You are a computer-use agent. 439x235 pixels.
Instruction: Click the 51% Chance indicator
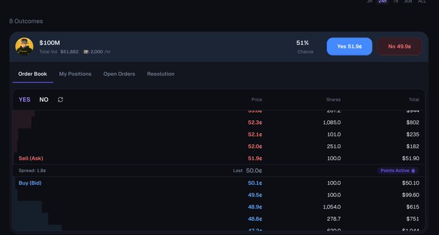[x=305, y=46]
